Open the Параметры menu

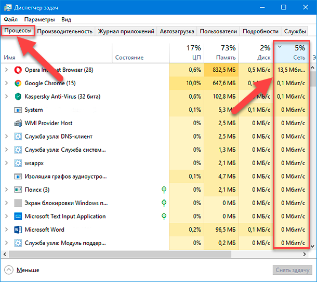39,19
